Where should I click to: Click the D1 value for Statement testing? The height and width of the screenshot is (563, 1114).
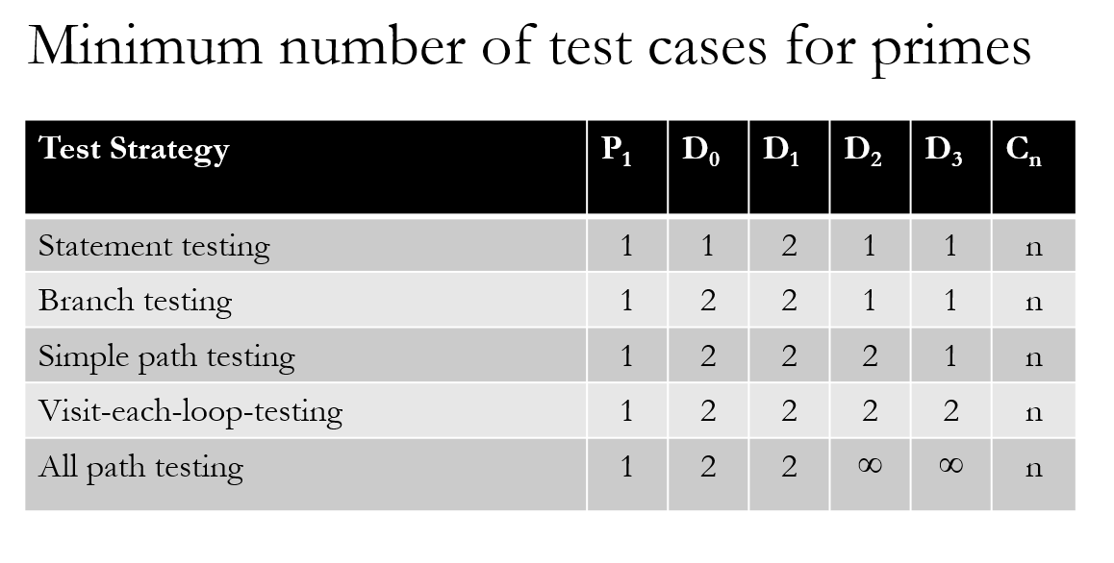click(x=789, y=246)
